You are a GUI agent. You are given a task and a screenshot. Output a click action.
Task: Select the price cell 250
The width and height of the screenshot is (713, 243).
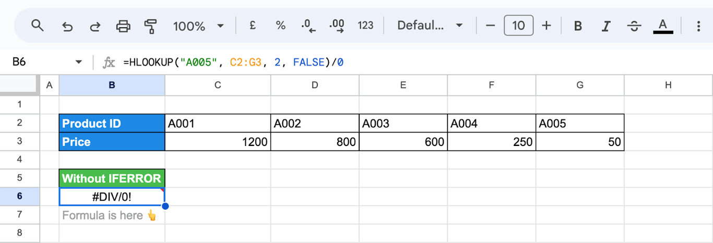[x=492, y=141]
